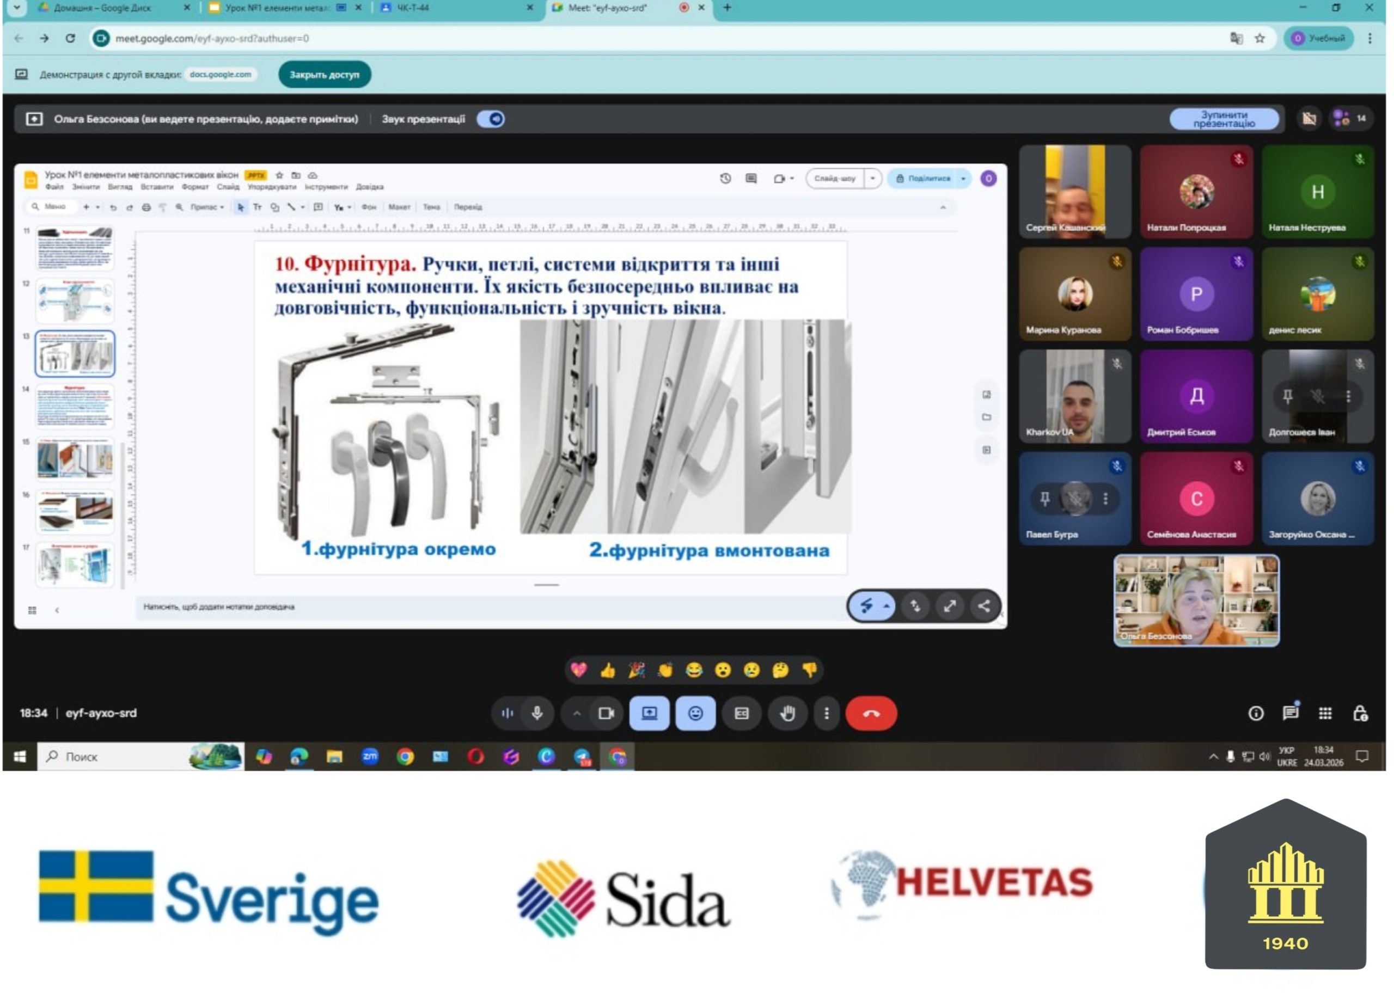Click the red leave call button
This screenshot has height=994, width=1394.
tap(871, 713)
